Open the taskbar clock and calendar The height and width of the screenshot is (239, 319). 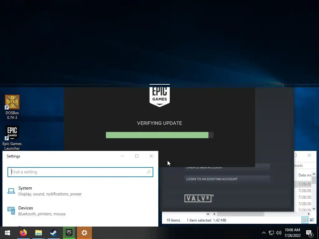pos(292,233)
